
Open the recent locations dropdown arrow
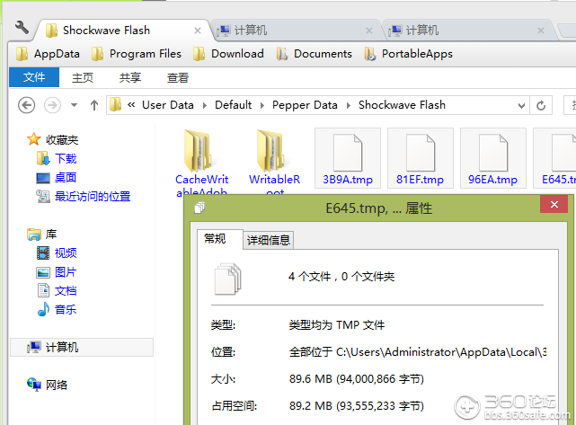pyautogui.click(x=75, y=105)
